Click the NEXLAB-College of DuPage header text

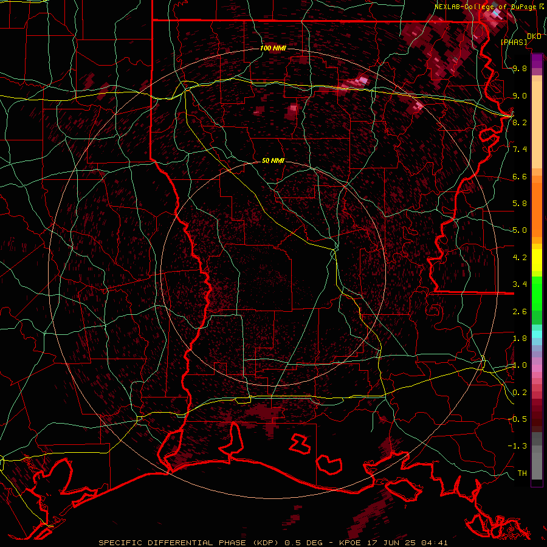coord(485,7)
